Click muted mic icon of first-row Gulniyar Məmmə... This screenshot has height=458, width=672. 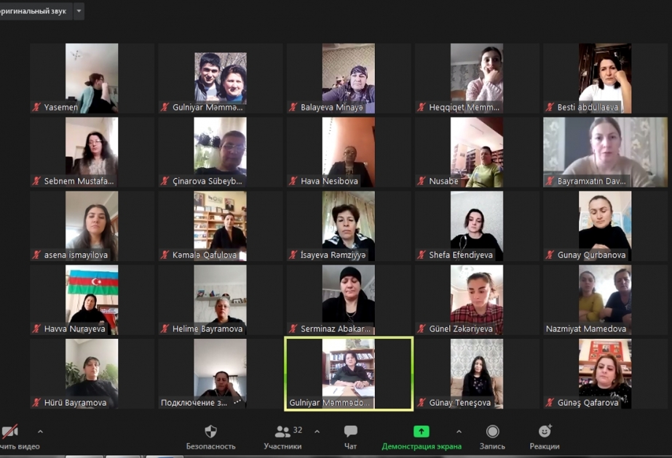pos(165,107)
